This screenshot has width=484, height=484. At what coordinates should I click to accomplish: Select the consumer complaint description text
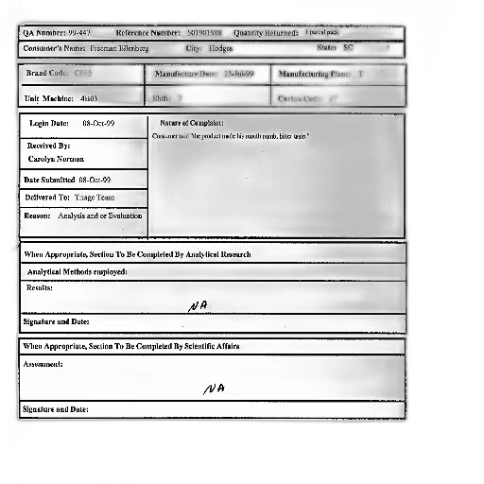[x=231, y=136]
